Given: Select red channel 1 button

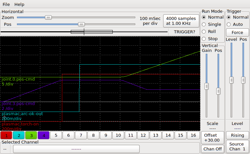Looking at the screenshot, I should click(6, 135).
